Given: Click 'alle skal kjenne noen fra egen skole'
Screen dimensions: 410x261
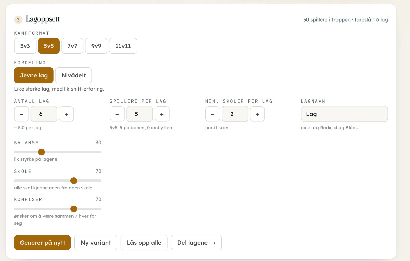Looking at the screenshot, I should (53, 188).
